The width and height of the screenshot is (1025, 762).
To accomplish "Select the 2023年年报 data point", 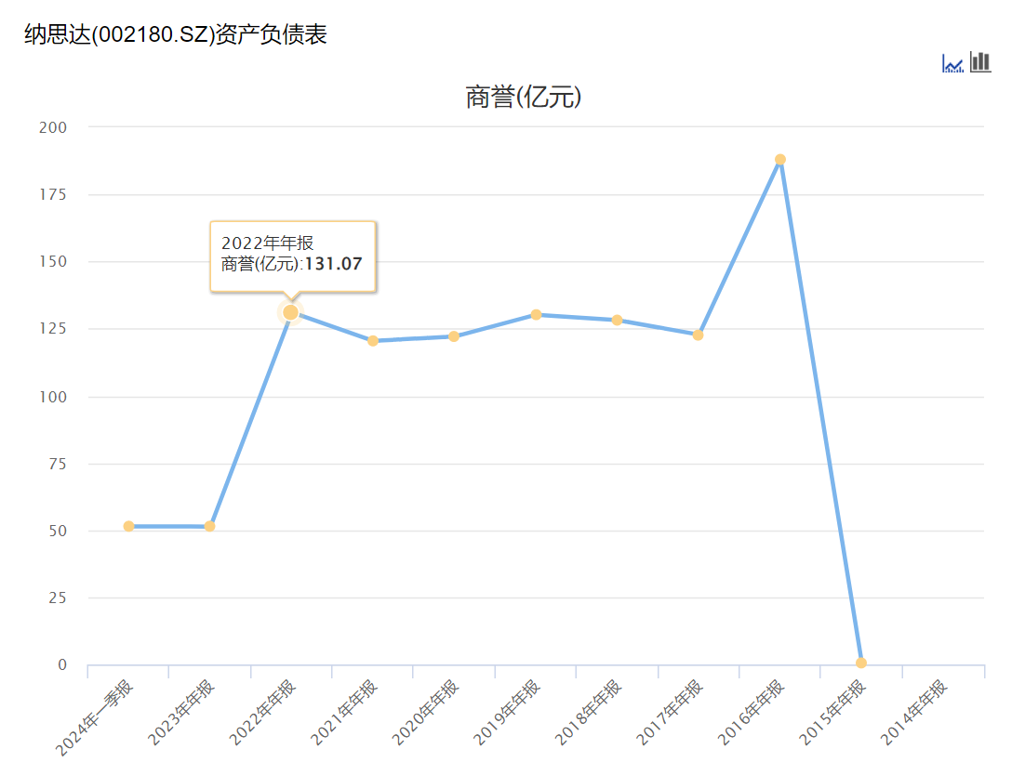I will click(210, 526).
